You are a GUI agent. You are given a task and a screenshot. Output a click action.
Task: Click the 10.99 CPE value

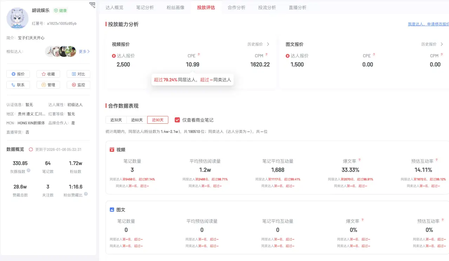pyautogui.click(x=193, y=64)
